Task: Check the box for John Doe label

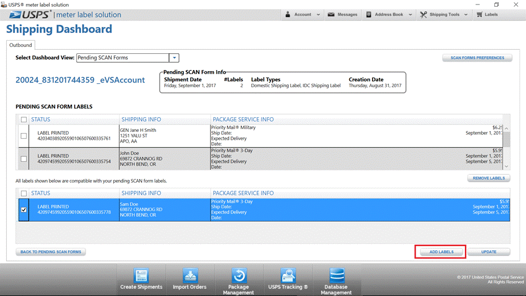Action: pyautogui.click(x=23, y=159)
